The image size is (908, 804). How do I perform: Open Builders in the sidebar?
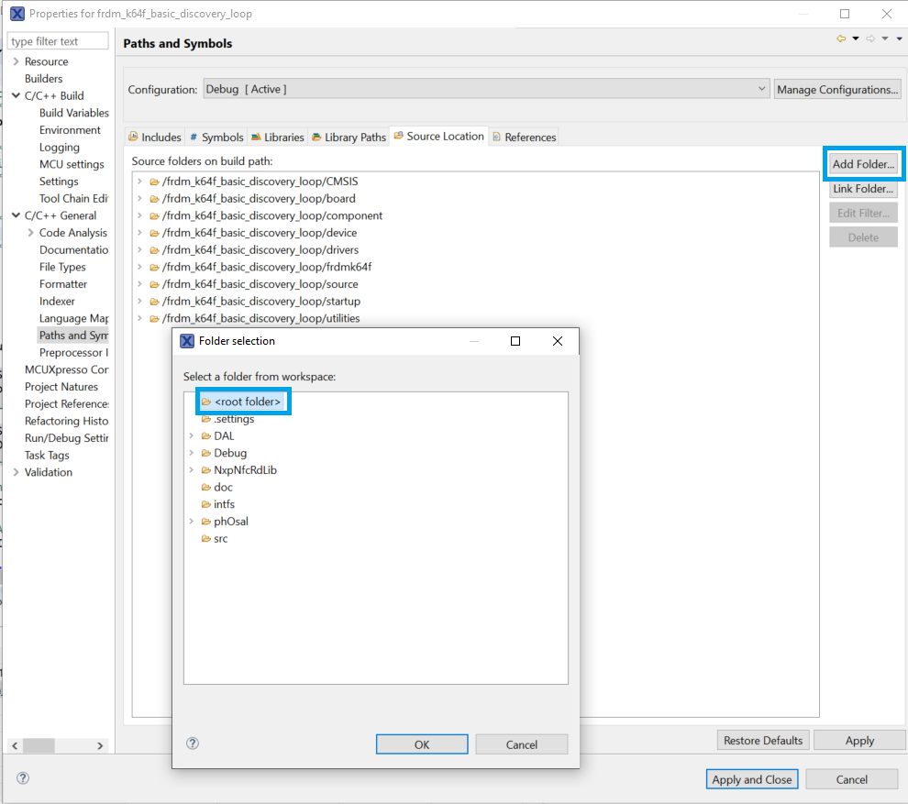(x=43, y=79)
